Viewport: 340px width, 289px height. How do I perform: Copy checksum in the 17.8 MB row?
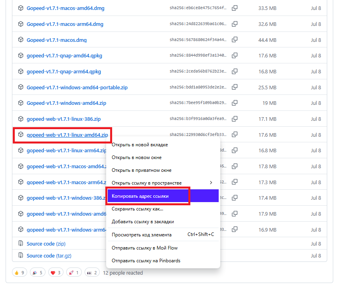pos(235,166)
